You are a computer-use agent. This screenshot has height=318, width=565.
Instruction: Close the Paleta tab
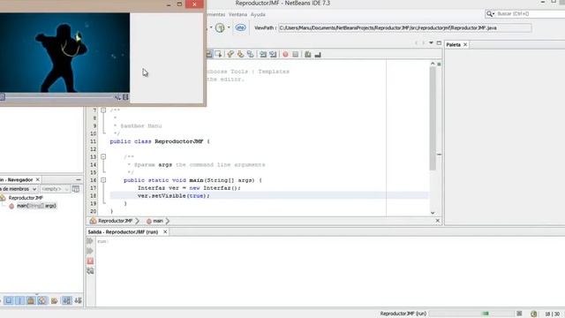(x=465, y=45)
